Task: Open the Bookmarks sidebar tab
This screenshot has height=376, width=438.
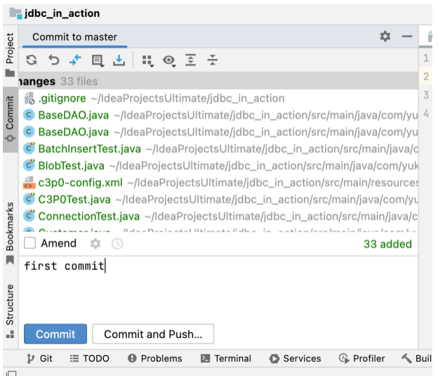Action: [x=10, y=233]
